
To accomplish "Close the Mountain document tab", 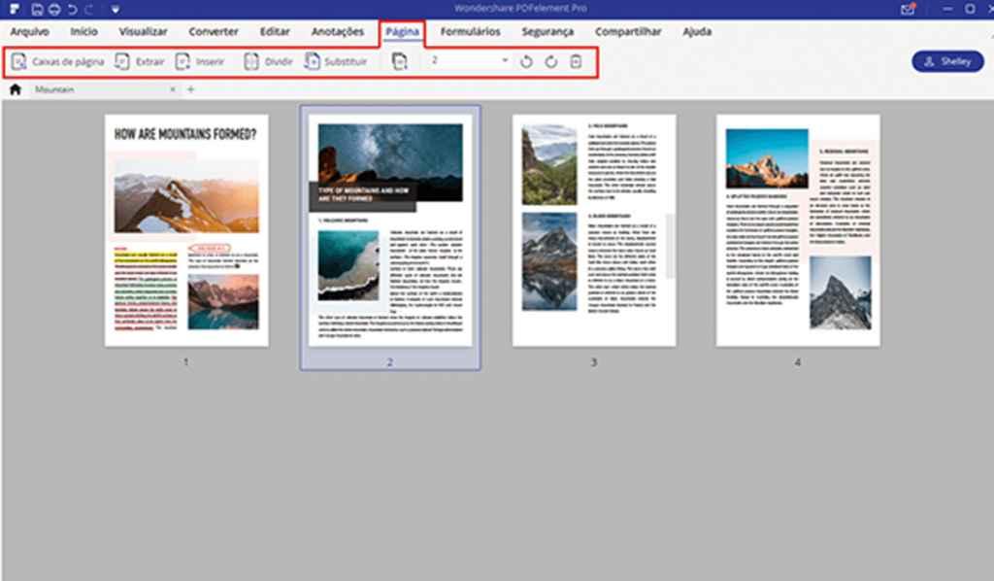I will (173, 89).
